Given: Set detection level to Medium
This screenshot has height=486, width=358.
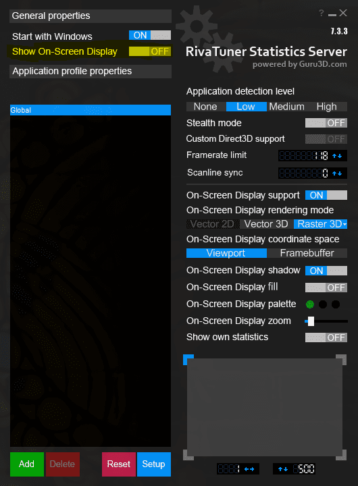Looking at the screenshot, I should tap(286, 107).
